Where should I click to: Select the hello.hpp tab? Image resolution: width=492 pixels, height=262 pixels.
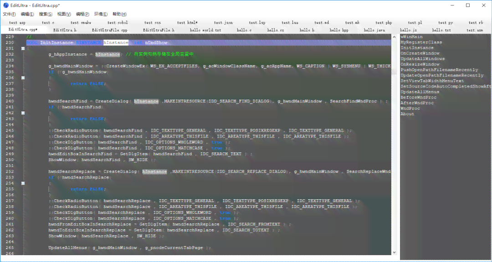pos(339,30)
